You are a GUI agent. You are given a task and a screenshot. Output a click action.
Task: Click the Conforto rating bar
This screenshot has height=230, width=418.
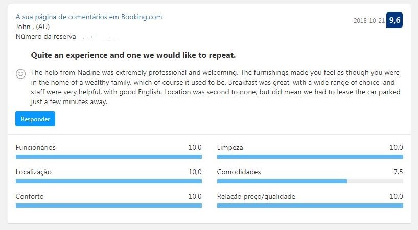[109, 206]
